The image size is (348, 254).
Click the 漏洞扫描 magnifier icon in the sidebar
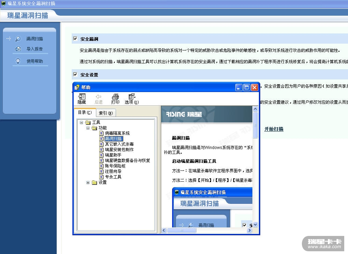pos(18,39)
